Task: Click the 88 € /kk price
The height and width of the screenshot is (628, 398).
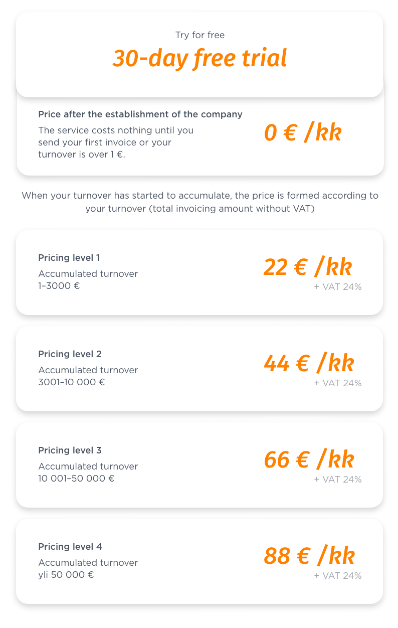Action: (309, 556)
